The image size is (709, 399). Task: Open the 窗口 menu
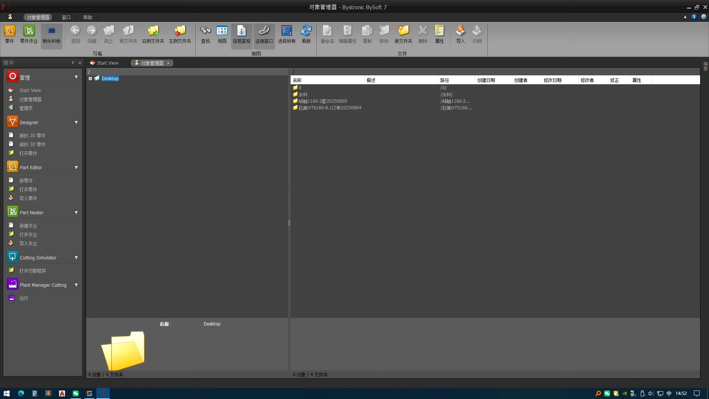click(66, 17)
